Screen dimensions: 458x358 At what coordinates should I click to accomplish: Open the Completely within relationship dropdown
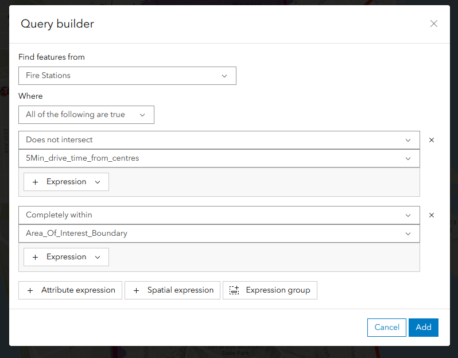[219, 215]
